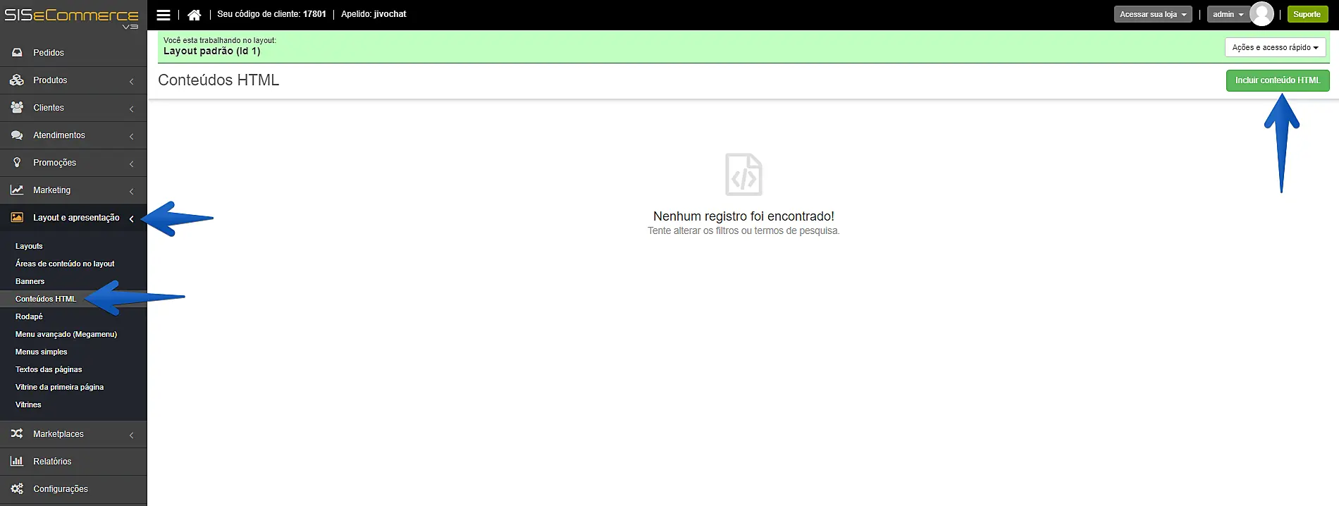This screenshot has width=1339, height=506.
Task: Open the Configurações menu item
Action: [x=73, y=489]
